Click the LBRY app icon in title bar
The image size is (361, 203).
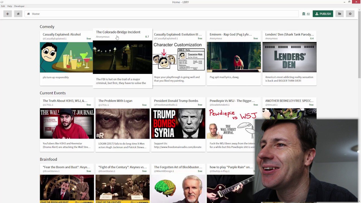pyautogui.click(x=2, y=2)
